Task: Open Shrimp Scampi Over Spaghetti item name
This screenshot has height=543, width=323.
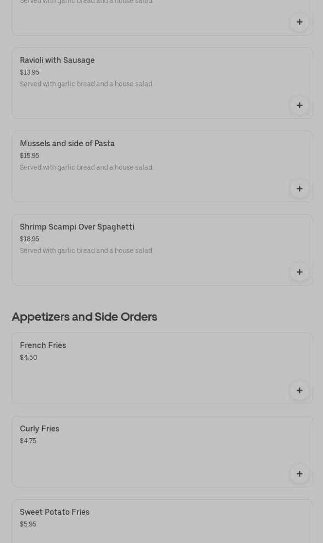Action: coord(77,227)
